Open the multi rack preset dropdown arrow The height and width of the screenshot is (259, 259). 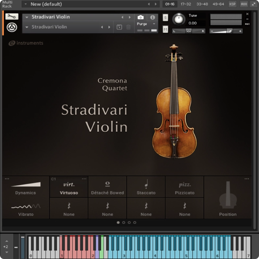click(x=26, y=4)
